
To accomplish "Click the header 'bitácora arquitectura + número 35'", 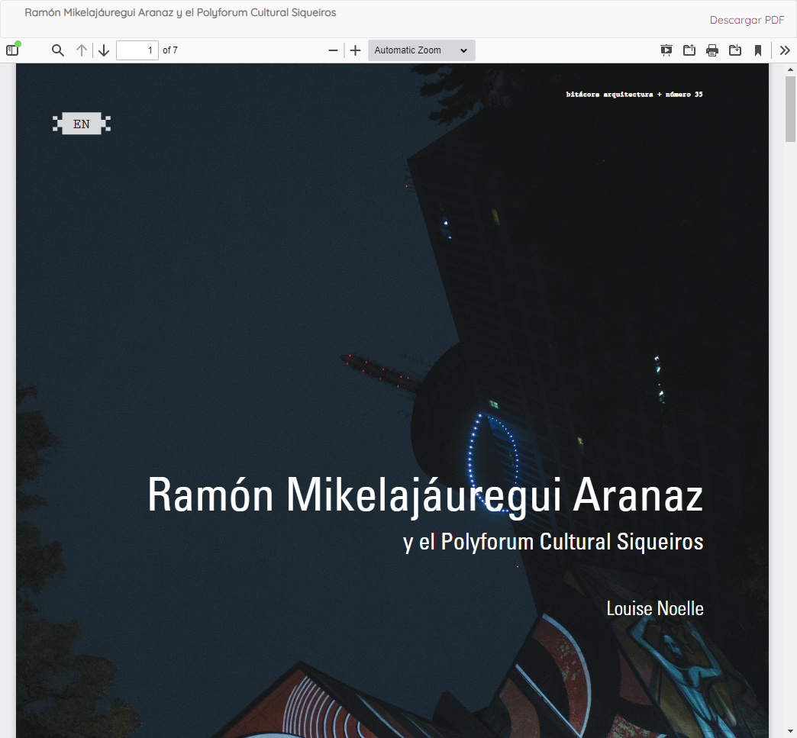I will [x=634, y=94].
